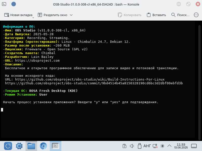The height and width of the screenshot is (151, 202).
Task: Click the https://obsproject.com URL text
Action: (x=37, y=61)
